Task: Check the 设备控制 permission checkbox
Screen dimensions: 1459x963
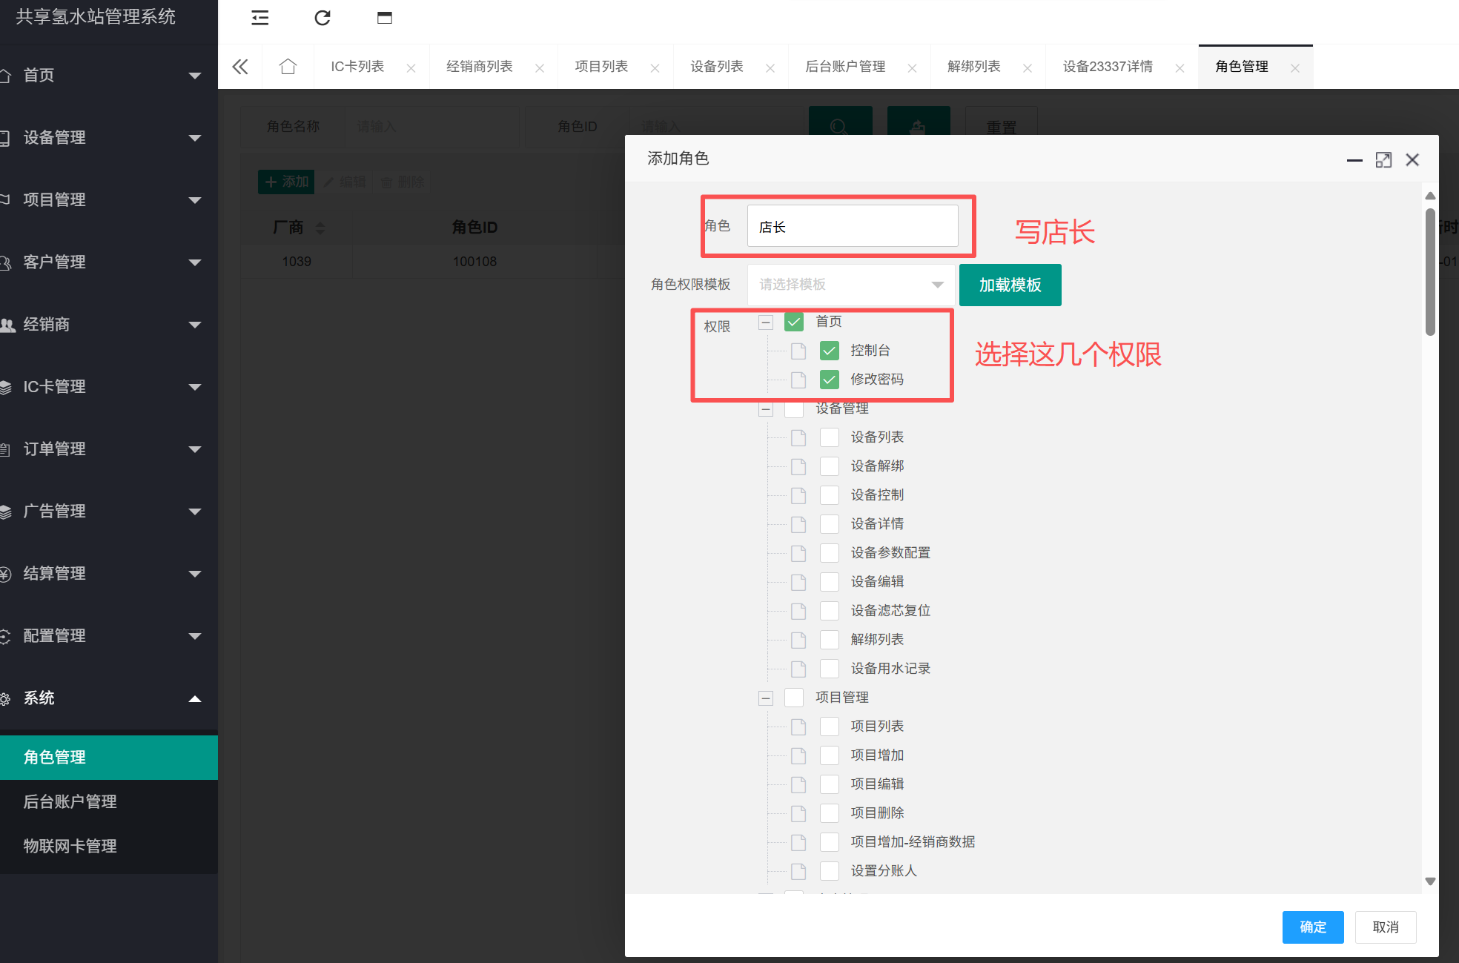Action: pyautogui.click(x=830, y=495)
